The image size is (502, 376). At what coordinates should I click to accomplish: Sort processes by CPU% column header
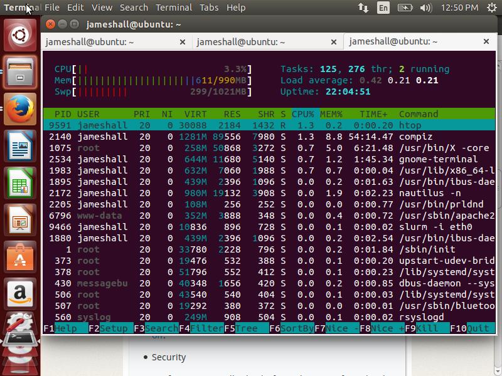[x=303, y=114]
